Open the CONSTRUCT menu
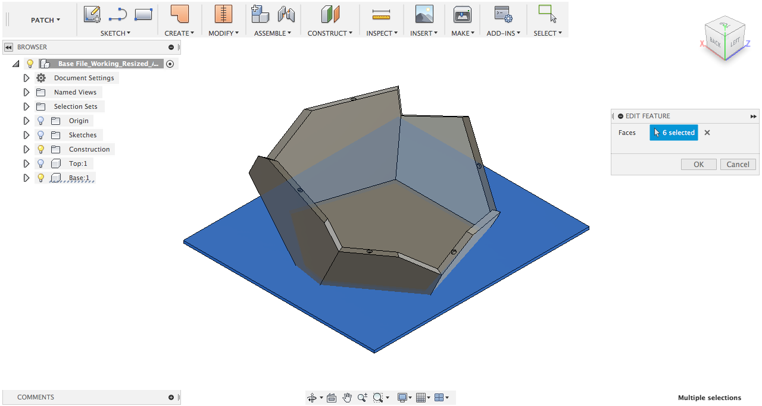The height and width of the screenshot is (406, 762). pos(330,33)
